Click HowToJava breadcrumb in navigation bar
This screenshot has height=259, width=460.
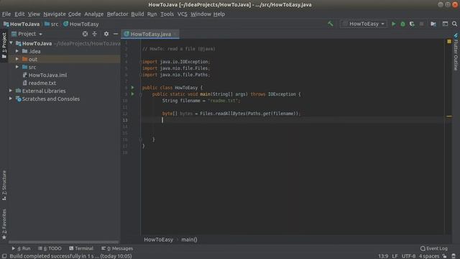click(22, 24)
